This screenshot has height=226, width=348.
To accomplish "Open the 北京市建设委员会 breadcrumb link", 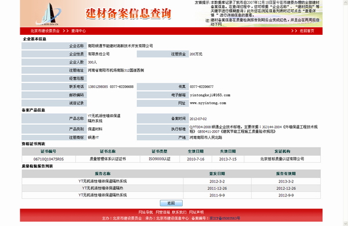I will pos(45,31).
